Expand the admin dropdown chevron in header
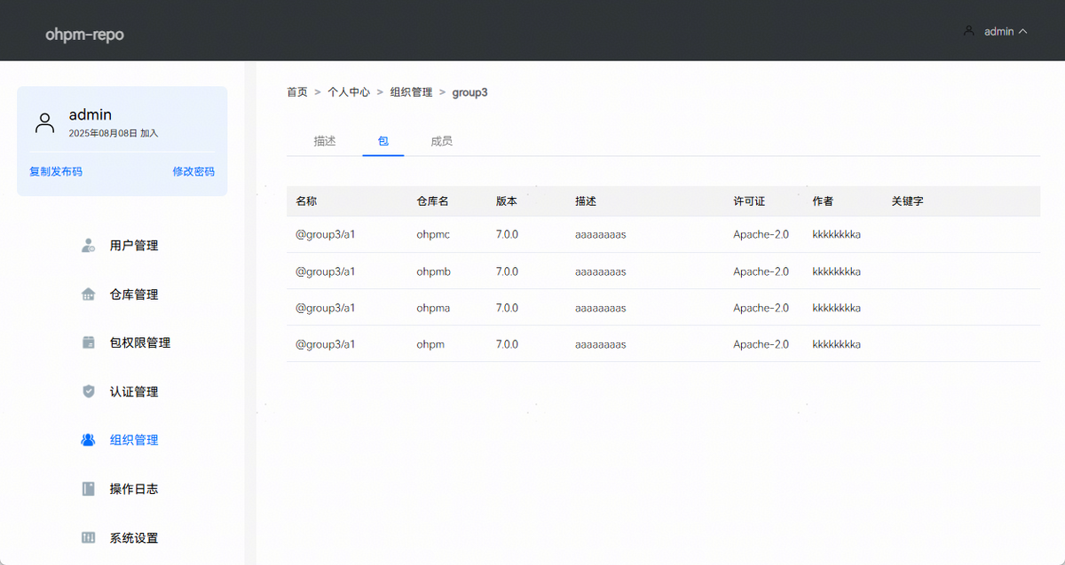This screenshot has height=565, width=1065. click(1022, 31)
